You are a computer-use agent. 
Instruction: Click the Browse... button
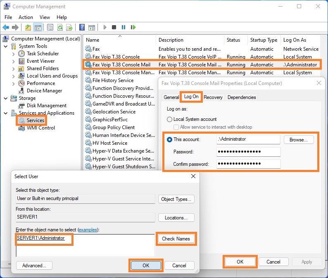(299, 140)
